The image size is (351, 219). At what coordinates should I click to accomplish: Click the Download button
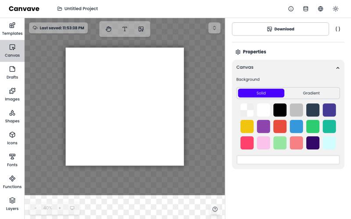[280, 29]
